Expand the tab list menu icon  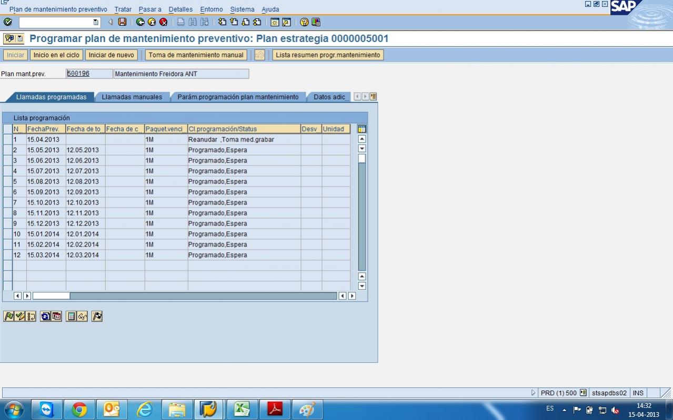[x=373, y=97]
